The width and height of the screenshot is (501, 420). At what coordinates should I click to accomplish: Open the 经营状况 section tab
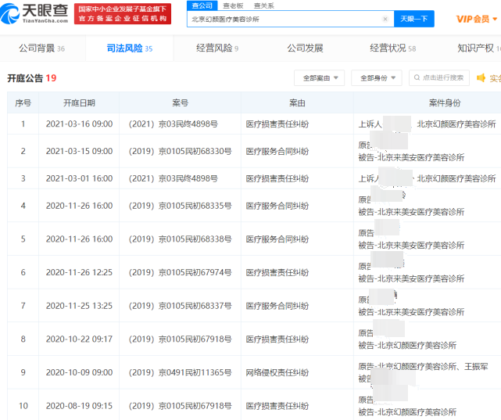point(392,48)
